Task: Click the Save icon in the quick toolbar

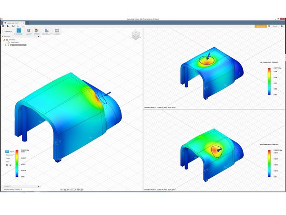Action: (13, 26)
